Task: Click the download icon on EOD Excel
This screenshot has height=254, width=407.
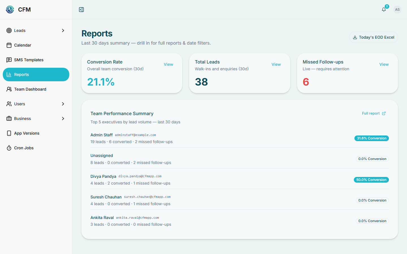Action: point(355,37)
